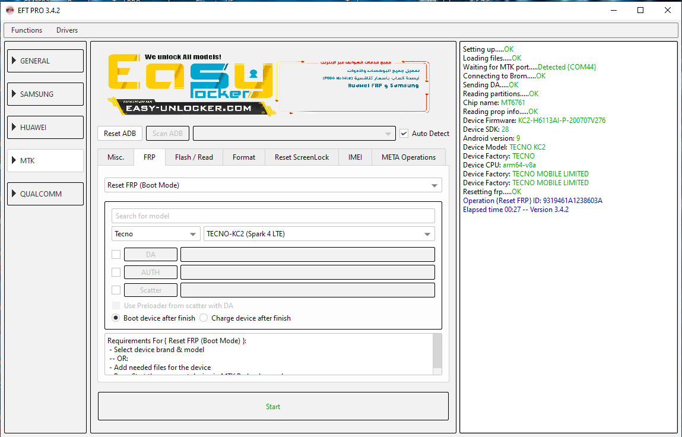Open the TECNO-KC2 (Spark 4 LTE) model dropdown
The width and height of the screenshot is (682, 437).
(x=319, y=234)
